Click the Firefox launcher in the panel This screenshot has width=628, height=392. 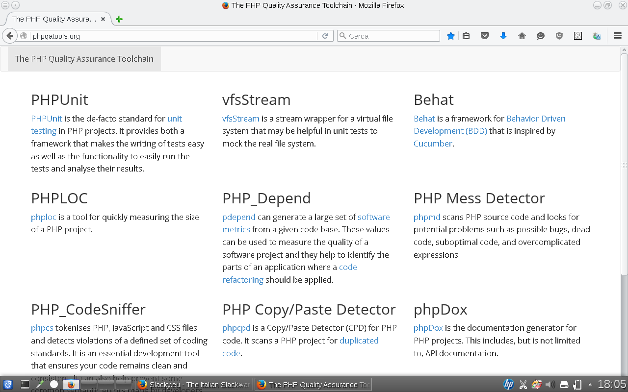tap(71, 384)
